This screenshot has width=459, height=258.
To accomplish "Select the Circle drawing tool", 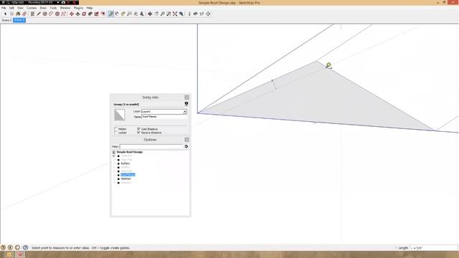I will (x=44, y=14).
